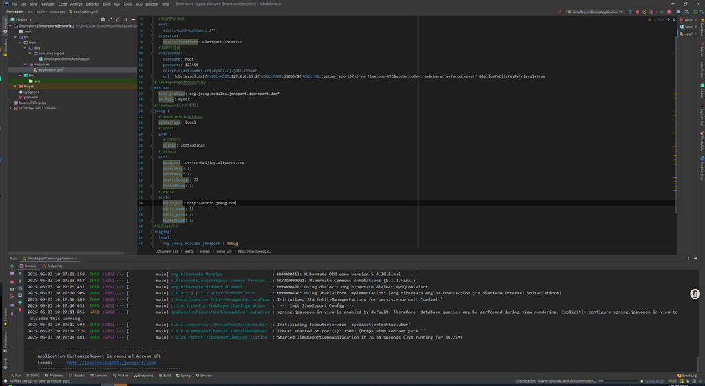Image resolution: width=705 pixels, height=386 pixels.
Task: Stop the running application with red square
Action: 669,12
